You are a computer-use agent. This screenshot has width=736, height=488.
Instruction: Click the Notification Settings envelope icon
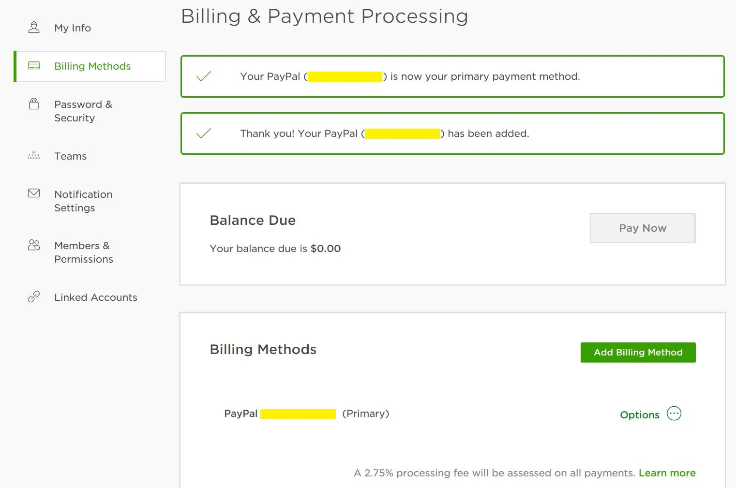pyautogui.click(x=34, y=193)
